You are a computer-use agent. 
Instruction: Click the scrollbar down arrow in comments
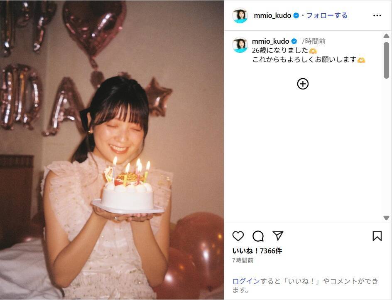coord(386,218)
